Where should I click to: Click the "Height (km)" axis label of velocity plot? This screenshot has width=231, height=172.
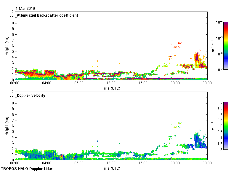[x=7, y=126]
